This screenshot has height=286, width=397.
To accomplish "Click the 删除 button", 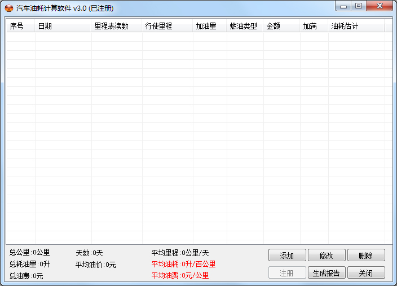I will point(366,255).
